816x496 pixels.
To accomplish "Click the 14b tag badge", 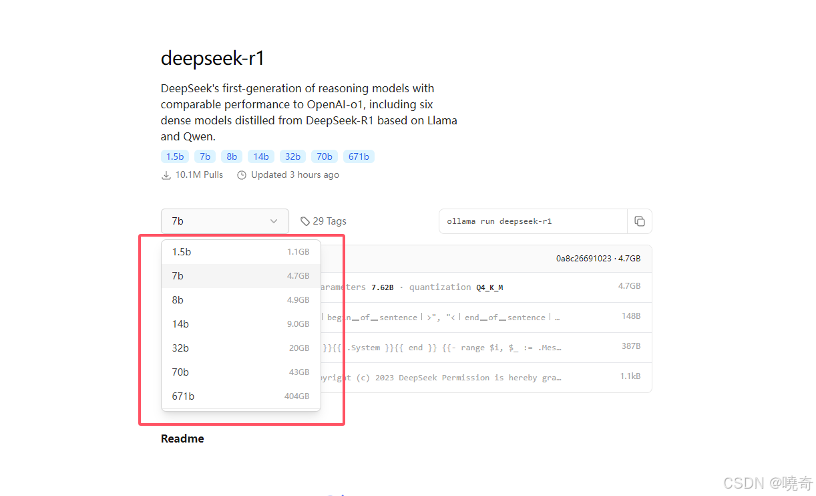I will pos(261,156).
